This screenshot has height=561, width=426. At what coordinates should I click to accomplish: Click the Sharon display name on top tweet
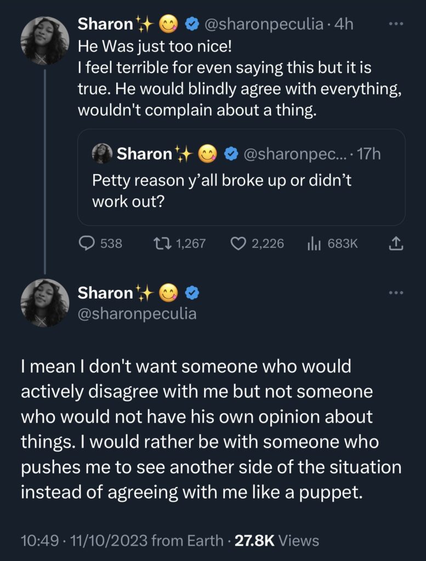105,24
